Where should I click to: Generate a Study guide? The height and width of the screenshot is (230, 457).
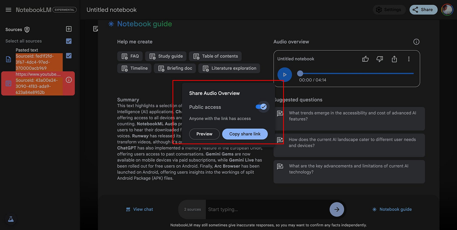(166, 56)
